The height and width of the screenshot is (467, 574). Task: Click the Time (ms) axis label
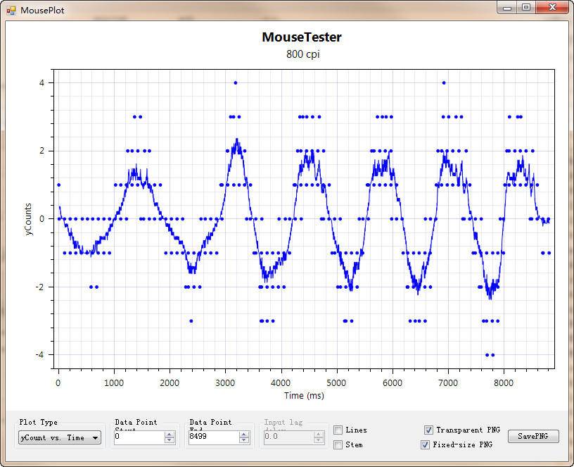coord(304,396)
